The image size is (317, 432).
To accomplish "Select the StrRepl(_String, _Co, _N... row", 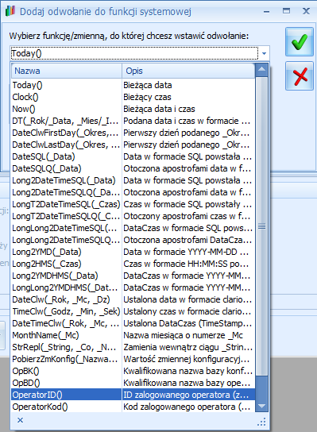I will [x=133, y=347].
